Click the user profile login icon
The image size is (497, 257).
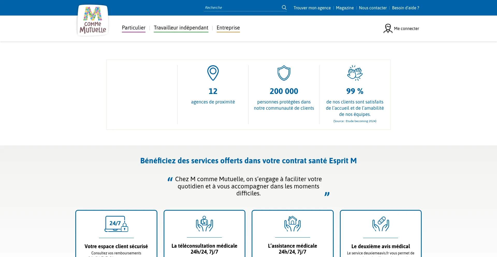click(x=388, y=28)
